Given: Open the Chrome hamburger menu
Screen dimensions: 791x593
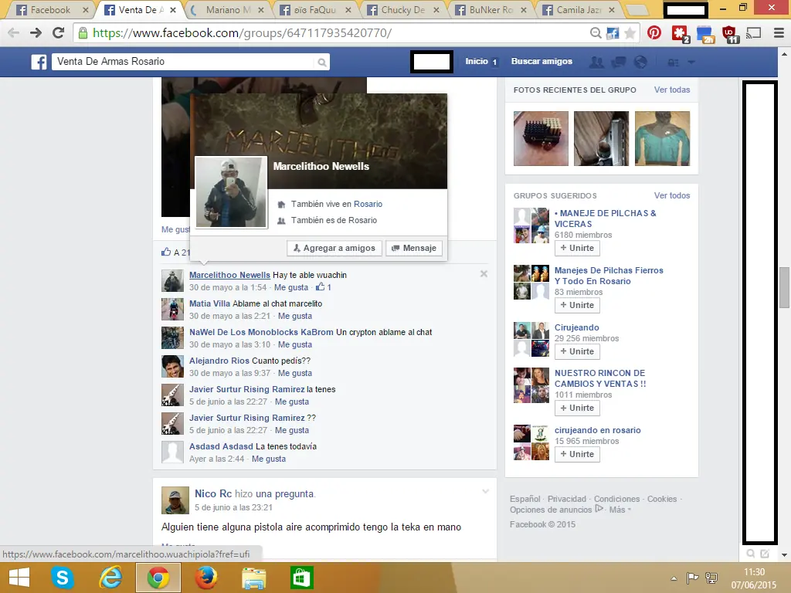Looking at the screenshot, I should tap(779, 33).
